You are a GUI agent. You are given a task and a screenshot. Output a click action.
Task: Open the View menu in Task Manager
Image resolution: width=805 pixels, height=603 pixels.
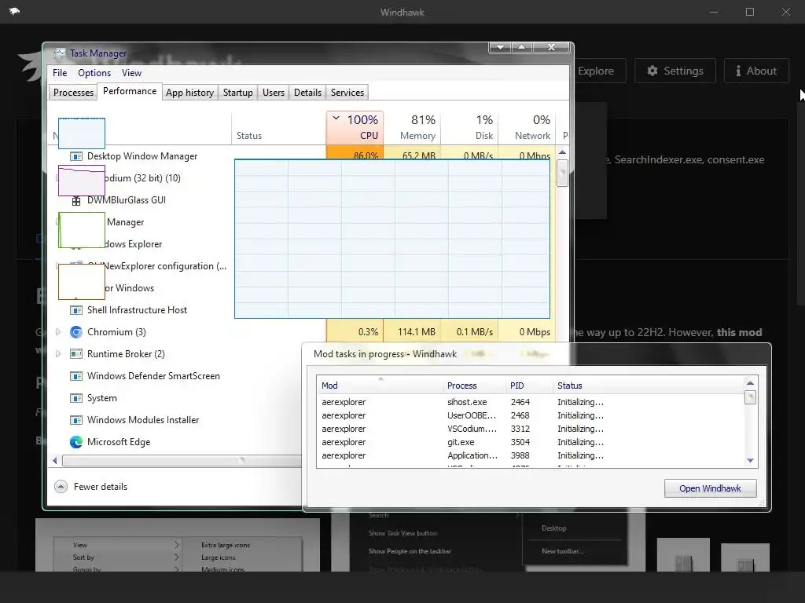(x=131, y=73)
